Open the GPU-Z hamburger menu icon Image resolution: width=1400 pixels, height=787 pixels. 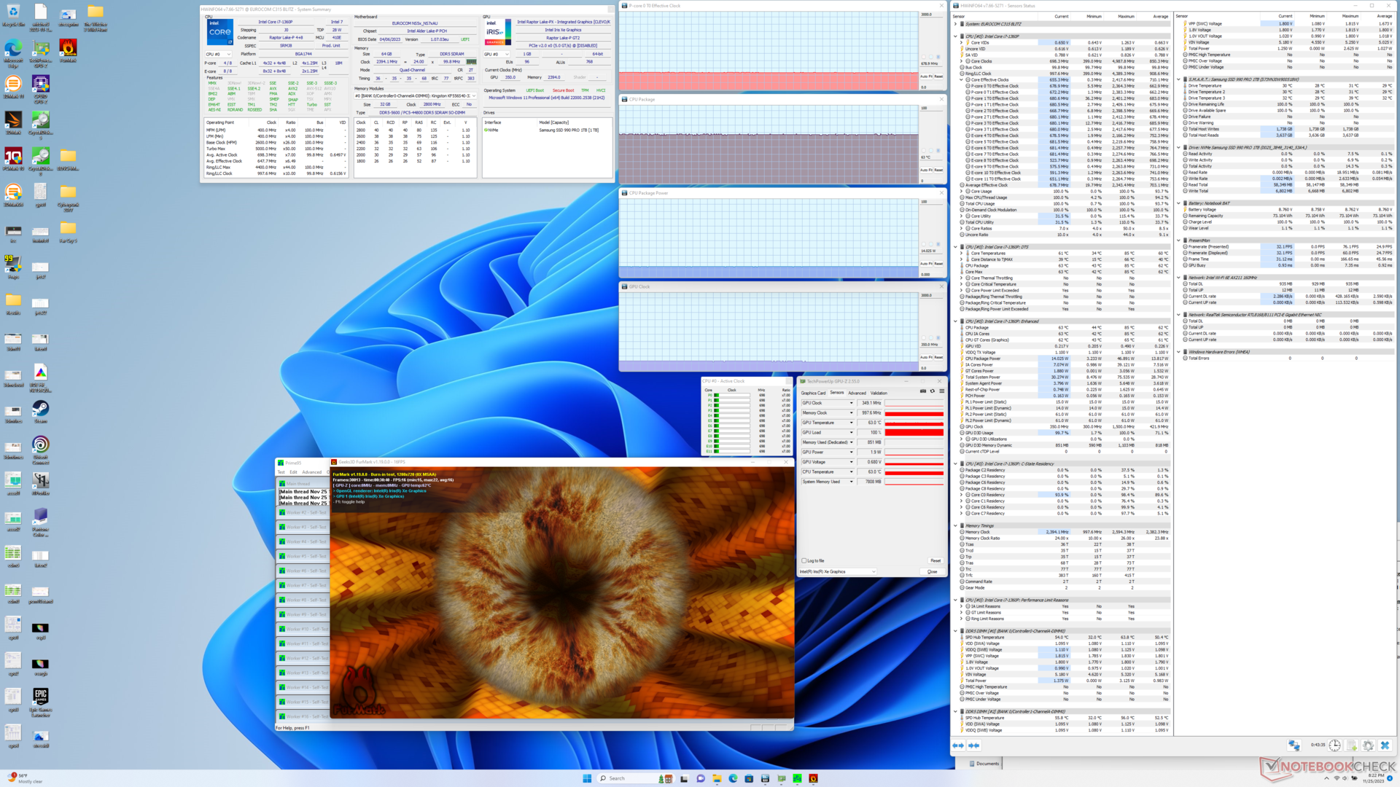pyautogui.click(x=941, y=391)
